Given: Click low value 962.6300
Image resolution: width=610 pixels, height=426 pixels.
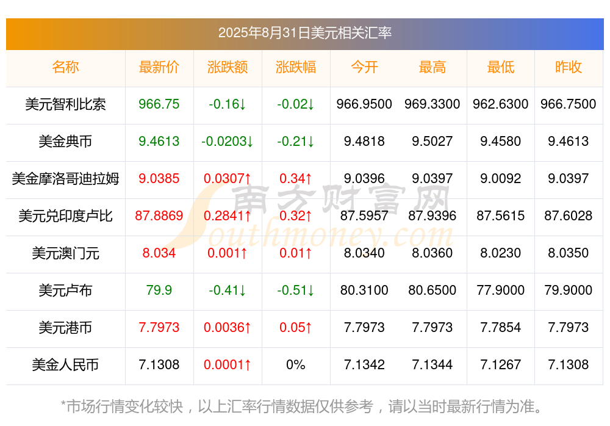Looking at the screenshot, I should [501, 104].
